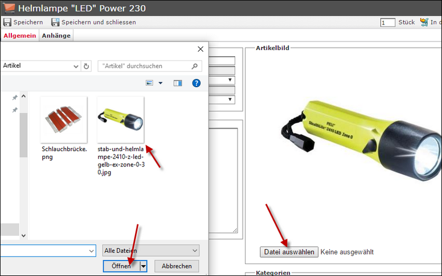Open the blue help question-mark icon
This screenshot has height=276, width=442.
click(x=197, y=83)
